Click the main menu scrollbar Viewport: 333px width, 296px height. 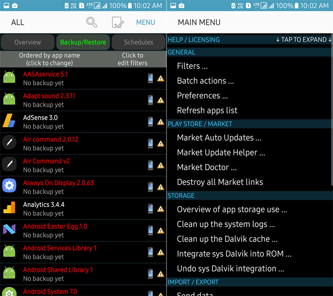pos(332,110)
